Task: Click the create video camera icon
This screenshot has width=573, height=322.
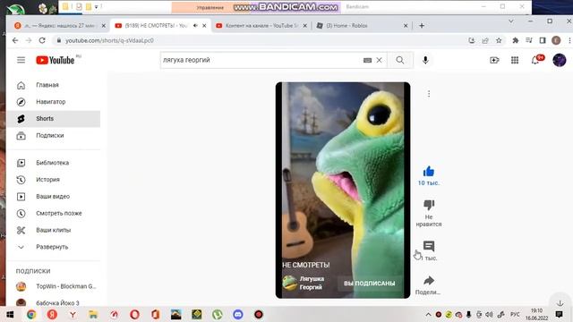Action: click(494, 60)
